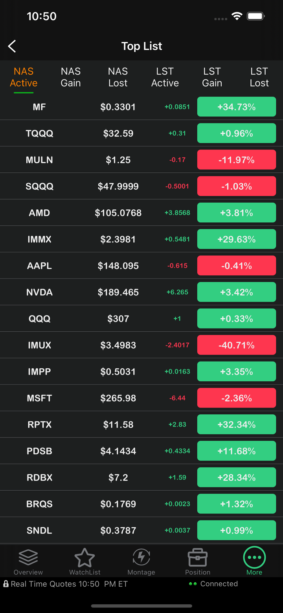Screen dimensions: 283x613
Task: Open the NVDA ticker symbol
Action: pos(39,292)
